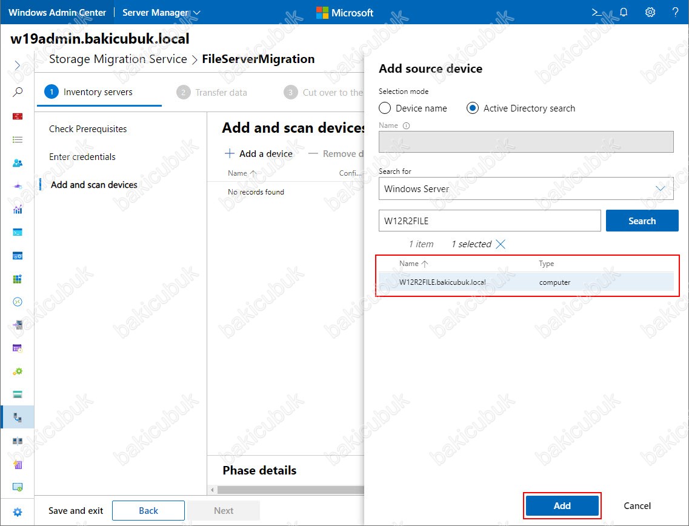Viewport: 689px width, 526px height.
Task: Open the PowerShell prompt icon in header
Action: point(597,12)
